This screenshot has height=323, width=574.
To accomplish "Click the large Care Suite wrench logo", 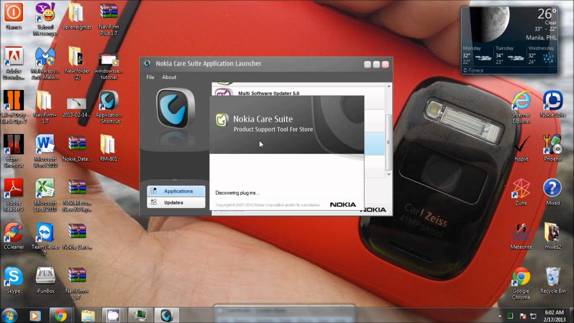I will (x=176, y=108).
